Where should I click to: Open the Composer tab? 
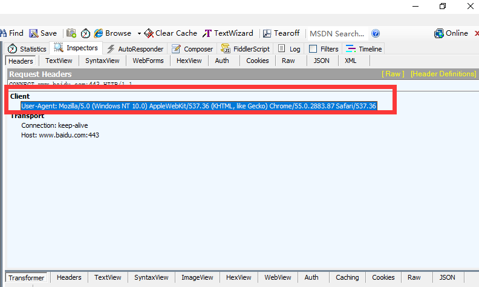click(x=193, y=49)
